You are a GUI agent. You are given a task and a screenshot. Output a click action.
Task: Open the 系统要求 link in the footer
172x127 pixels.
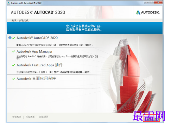(x=30, y=117)
